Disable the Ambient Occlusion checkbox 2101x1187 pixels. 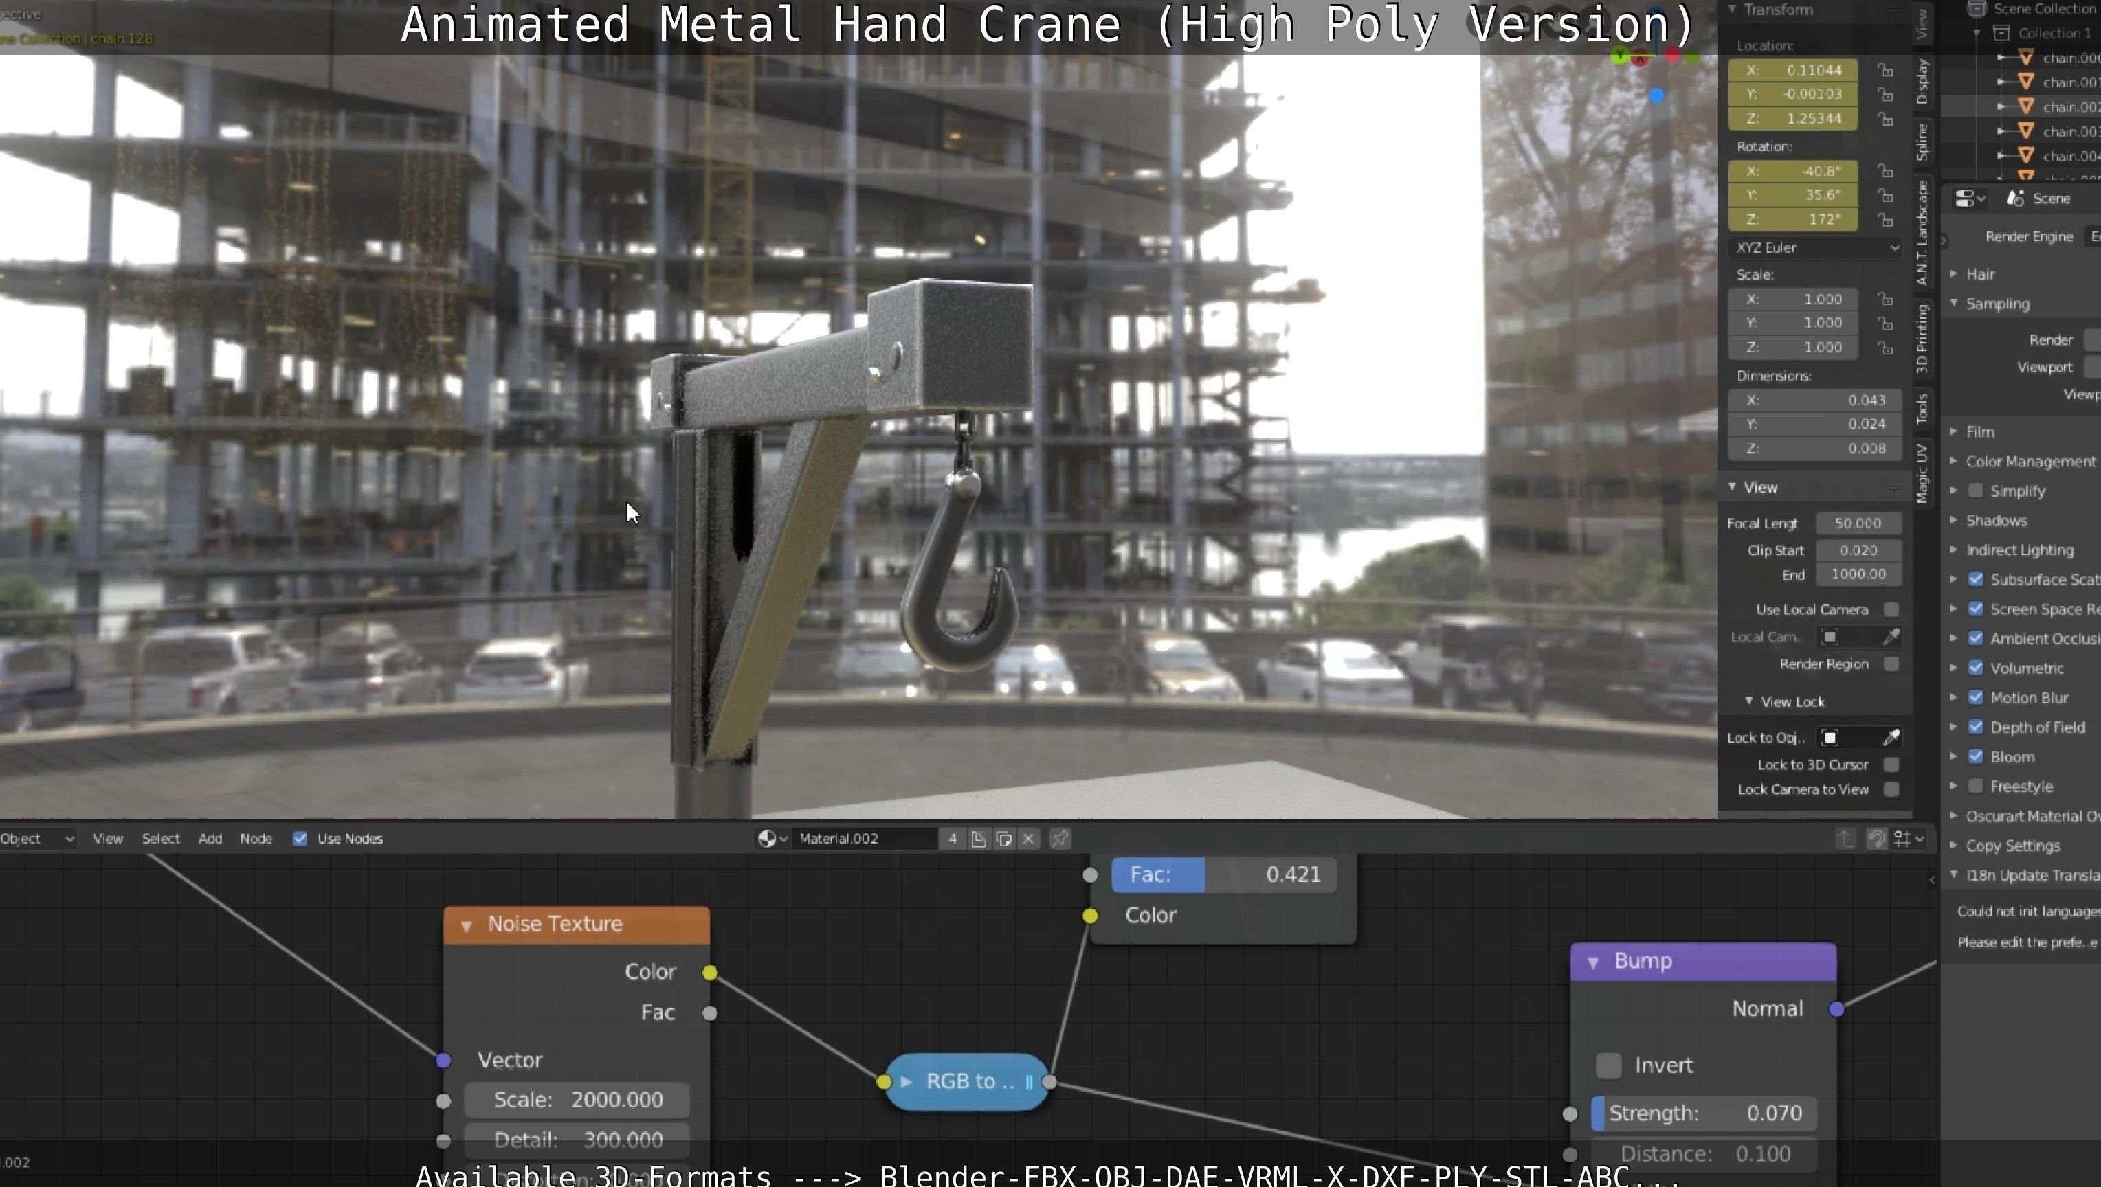point(1975,638)
